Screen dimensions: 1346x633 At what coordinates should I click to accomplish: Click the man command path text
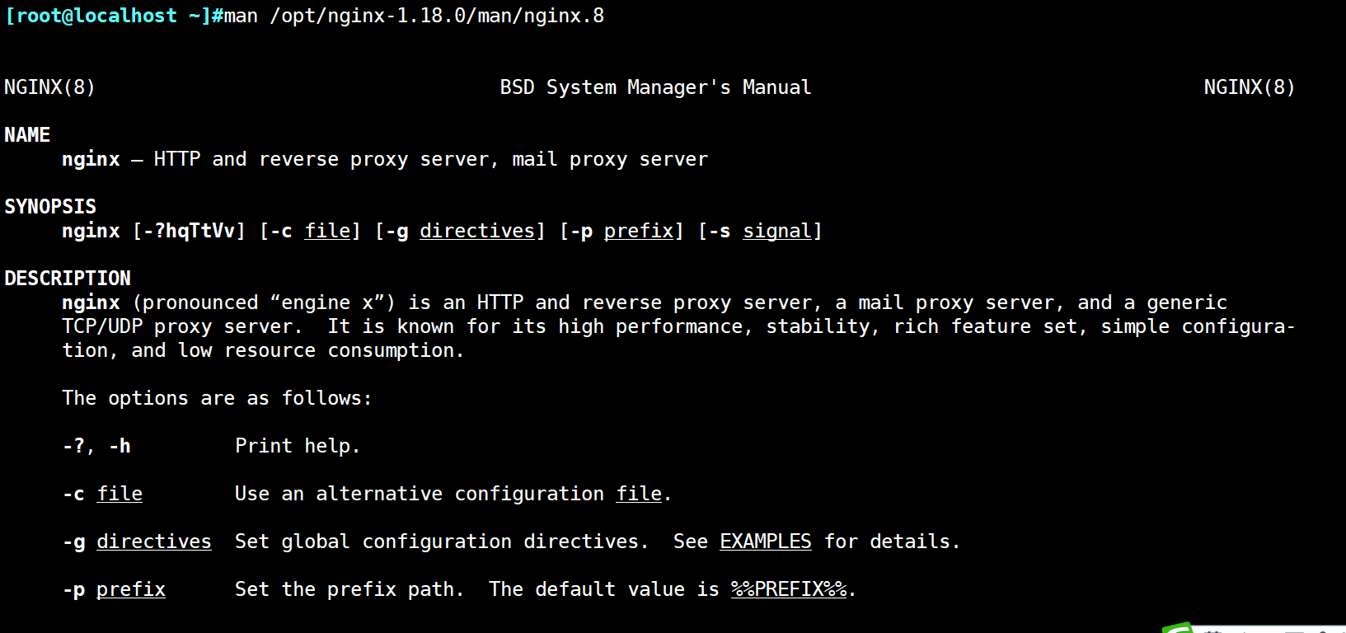click(437, 16)
